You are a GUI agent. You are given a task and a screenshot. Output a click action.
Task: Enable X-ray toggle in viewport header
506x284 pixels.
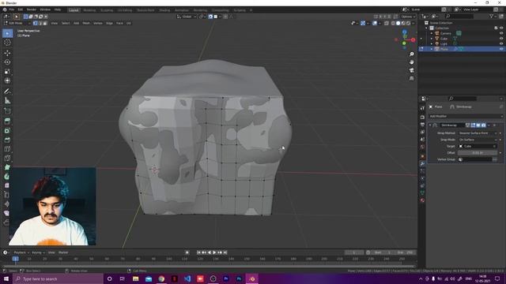coord(387,23)
